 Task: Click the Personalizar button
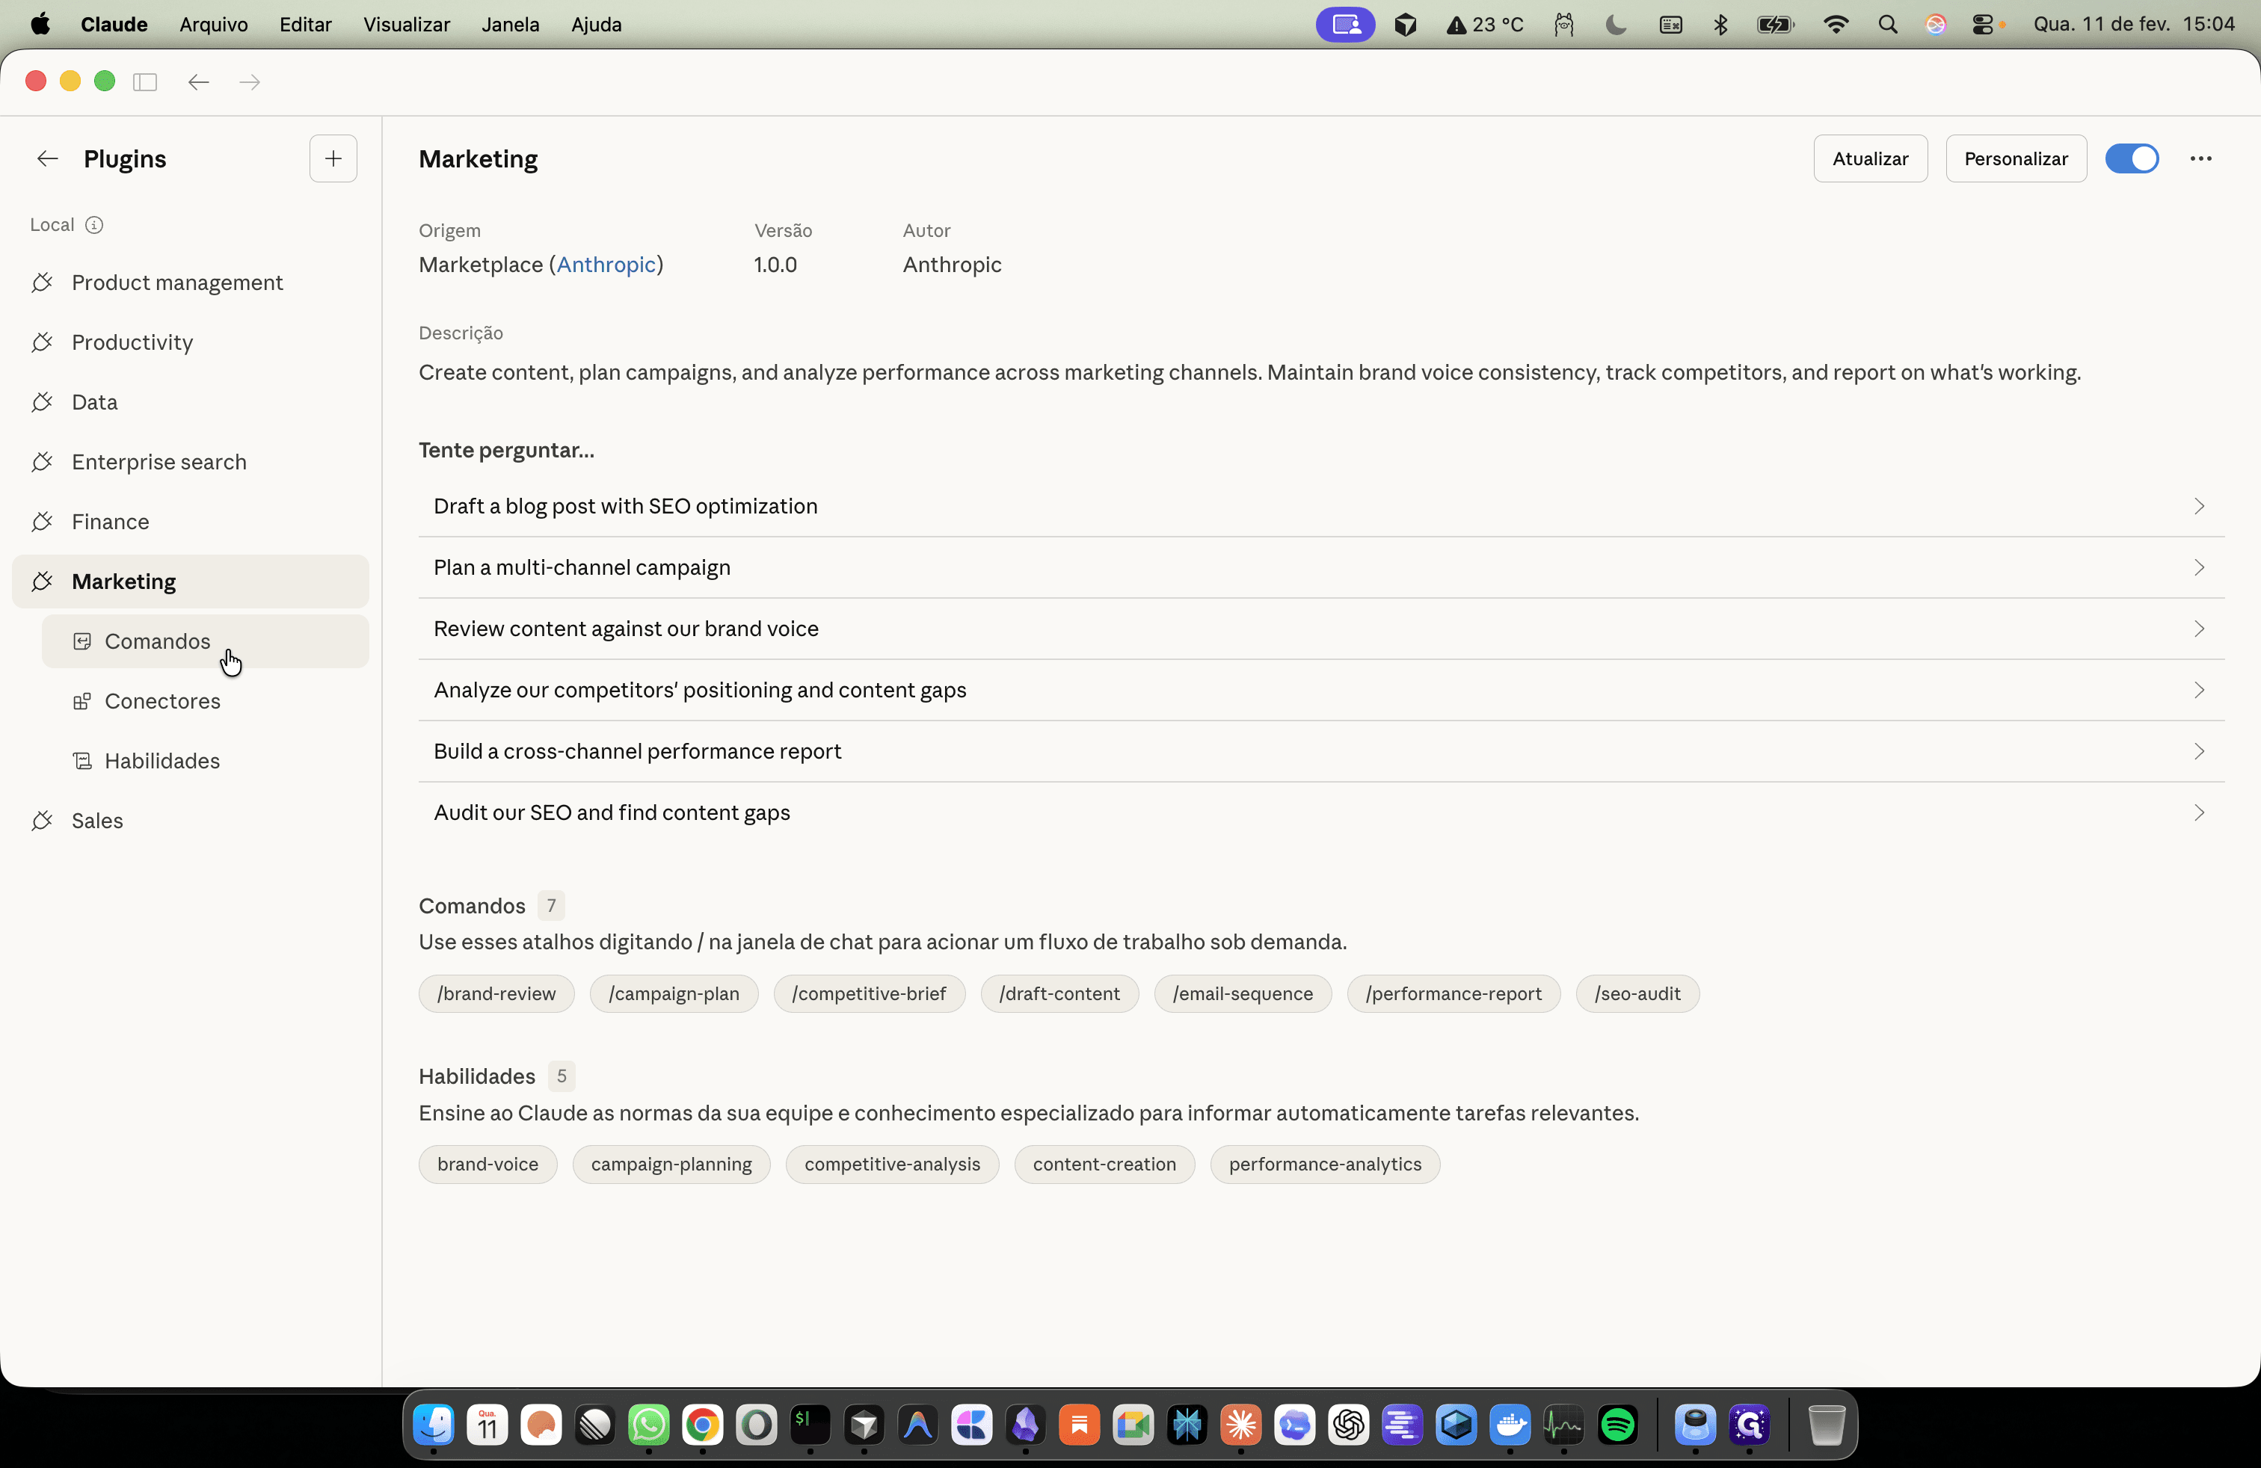point(2016,158)
